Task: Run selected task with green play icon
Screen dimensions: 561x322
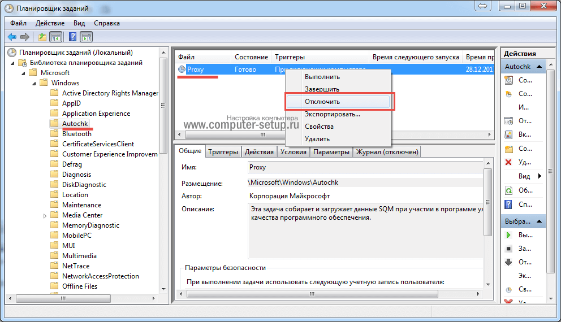Action: pyautogui.click(x=508, y=235)
